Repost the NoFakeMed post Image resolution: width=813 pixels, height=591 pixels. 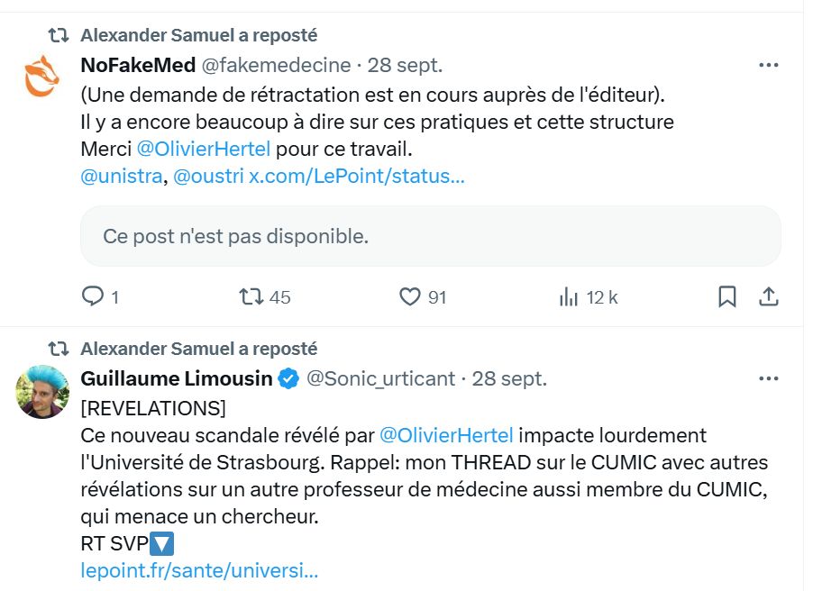251,296
